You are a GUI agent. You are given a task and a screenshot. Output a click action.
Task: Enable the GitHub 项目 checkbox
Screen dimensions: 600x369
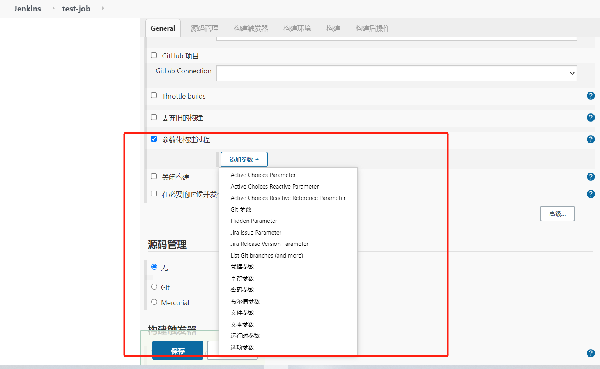154,55
